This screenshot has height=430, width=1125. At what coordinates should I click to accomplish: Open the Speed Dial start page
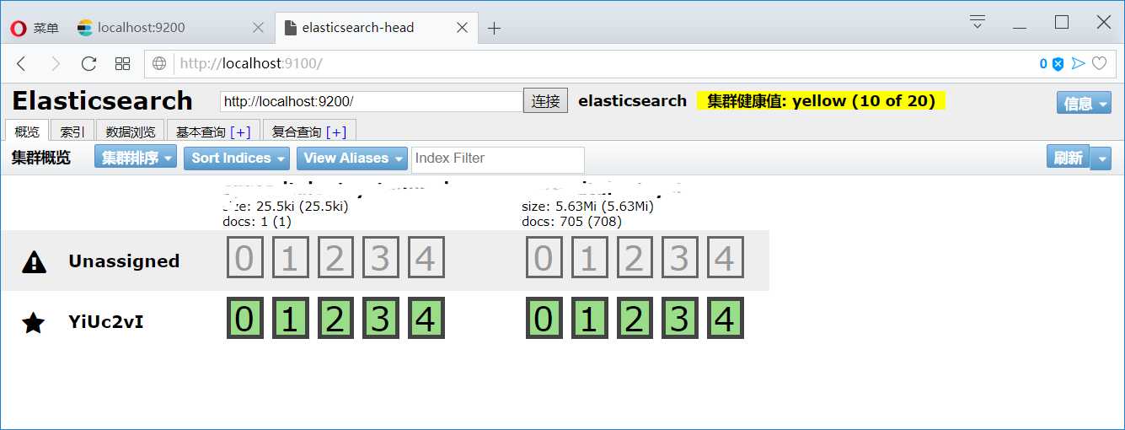[x=122, y=63]
